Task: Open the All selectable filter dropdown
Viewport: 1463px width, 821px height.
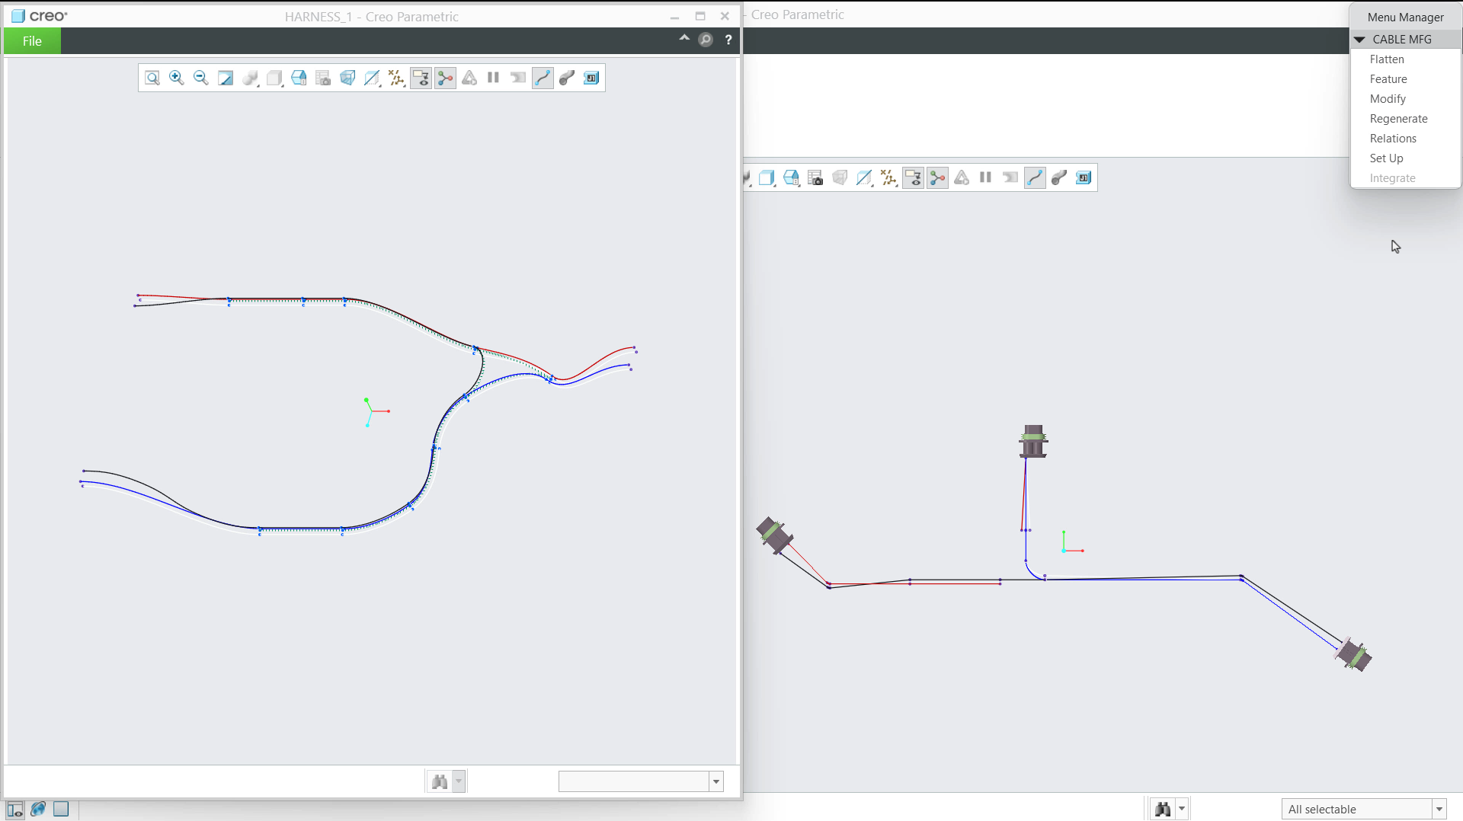Action: pos(1439,809)
